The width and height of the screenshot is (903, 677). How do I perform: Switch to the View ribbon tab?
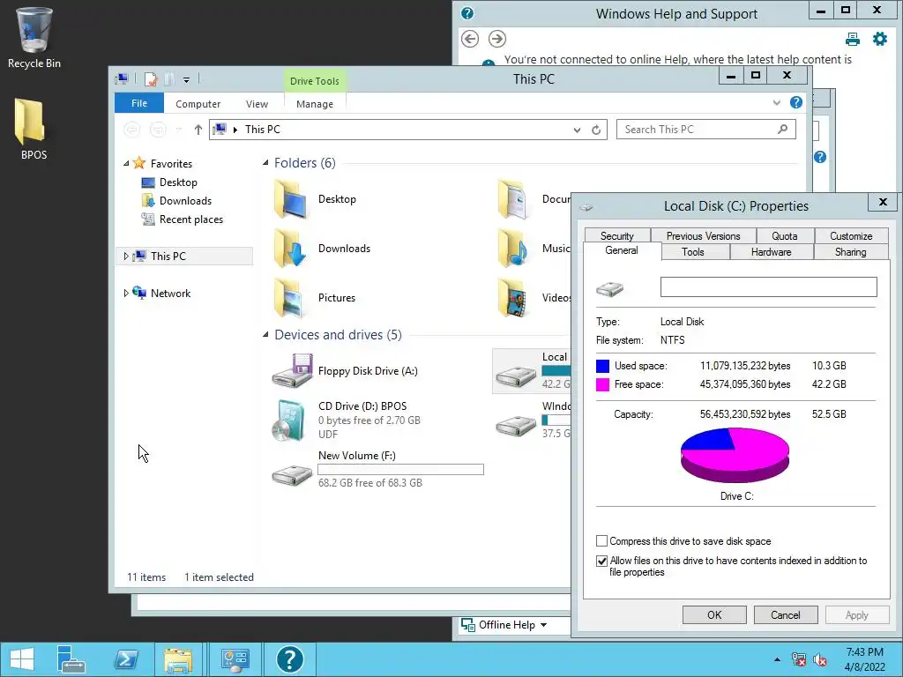point(257,104)
